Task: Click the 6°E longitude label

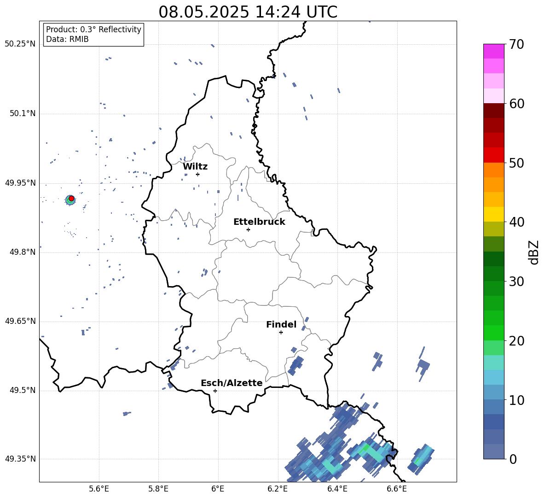Action: 218,489
